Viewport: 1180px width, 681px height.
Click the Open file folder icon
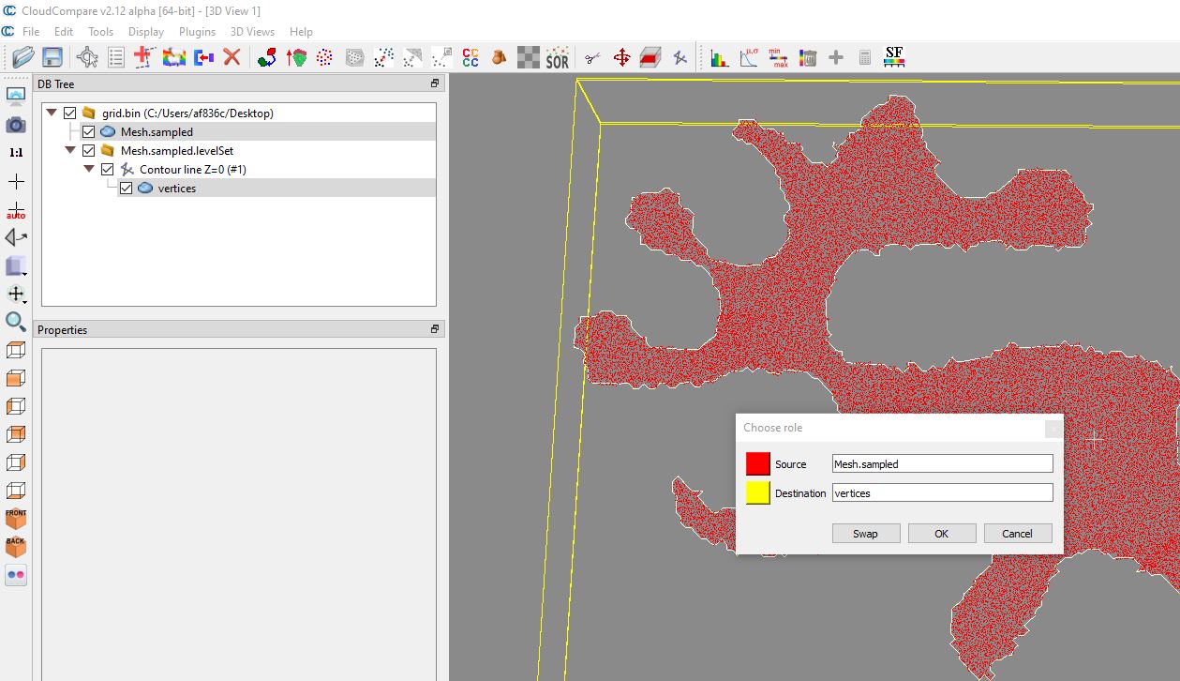(22, 58)
